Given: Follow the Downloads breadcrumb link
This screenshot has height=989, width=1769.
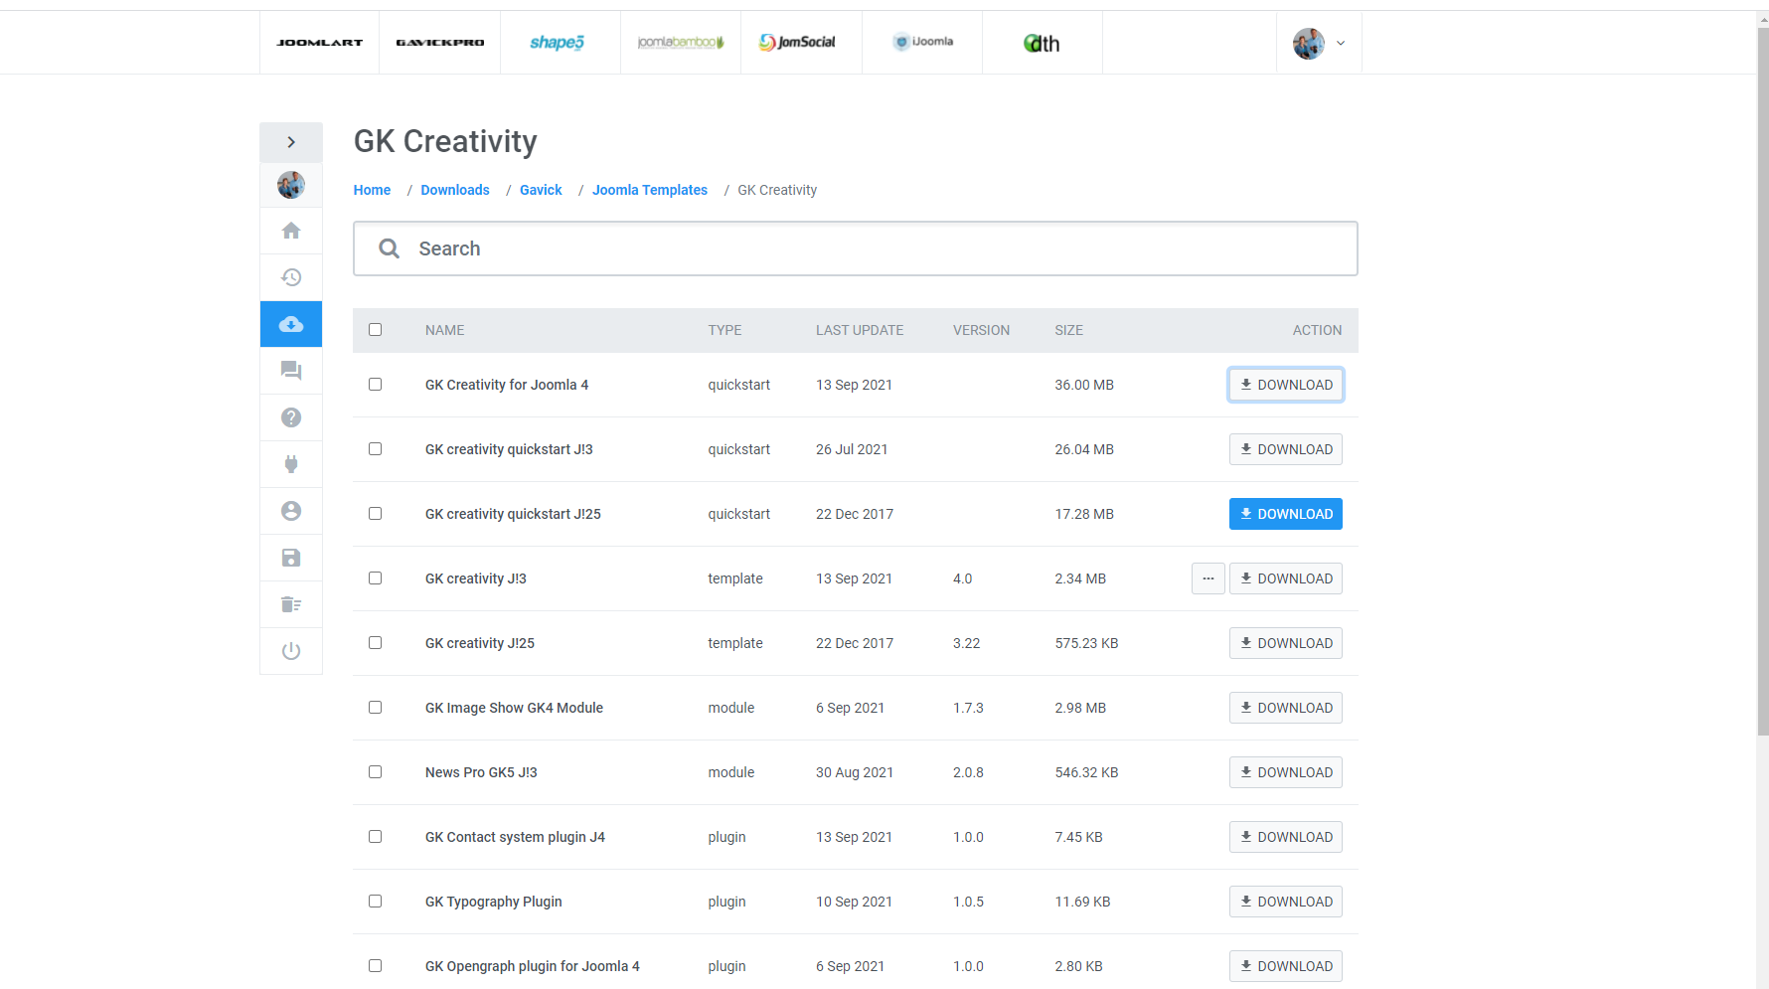Looking at the screenshot, I should [x=455, y=190].
